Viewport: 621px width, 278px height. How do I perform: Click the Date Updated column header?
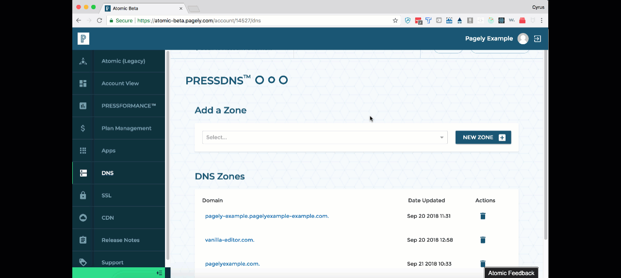(x=426, y=200)
